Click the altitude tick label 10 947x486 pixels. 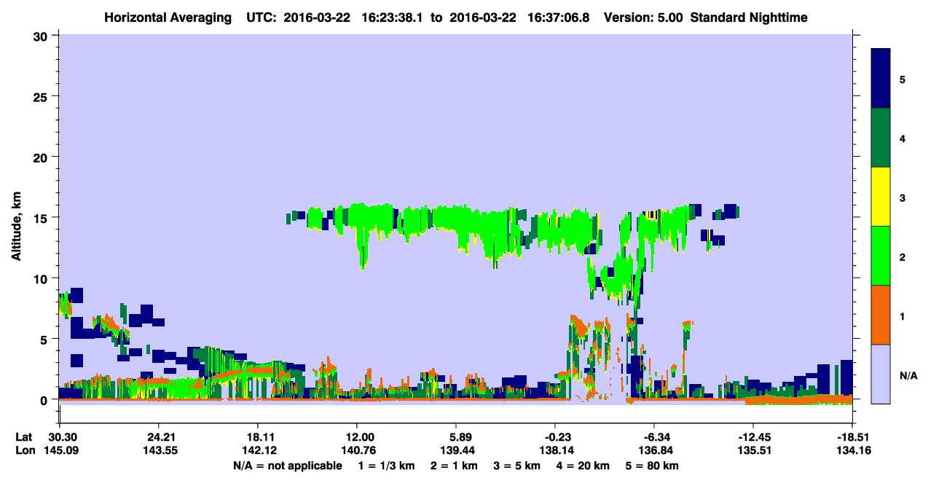tap(42, 278)
